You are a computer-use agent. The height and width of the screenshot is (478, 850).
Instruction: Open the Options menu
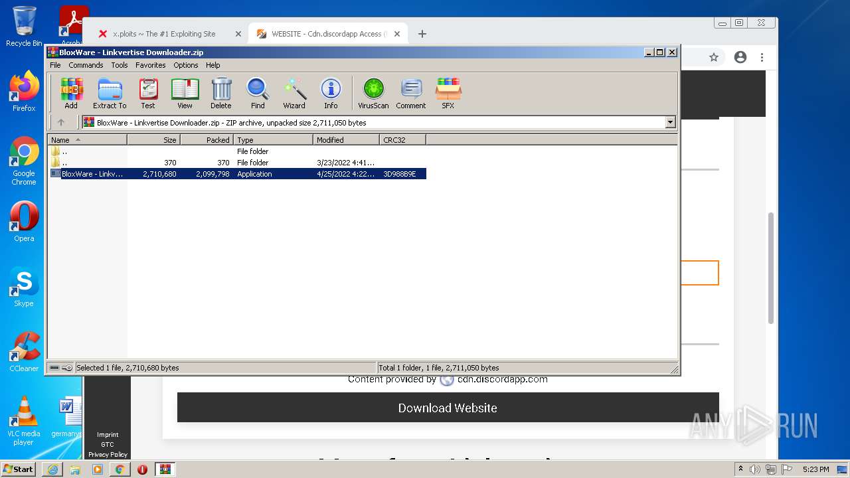pos(186,65)
